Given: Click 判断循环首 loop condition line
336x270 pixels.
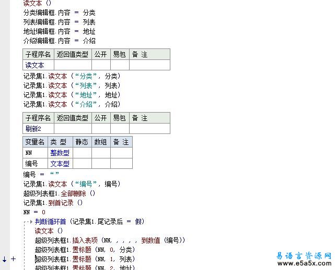Looking at the screenshot, I should (90, 222).
